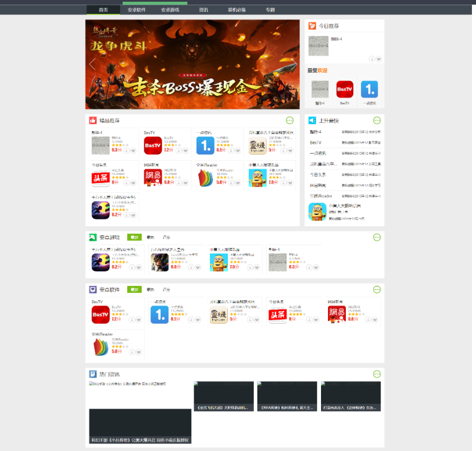Go to next banner slide arrow

pos(293,64)
